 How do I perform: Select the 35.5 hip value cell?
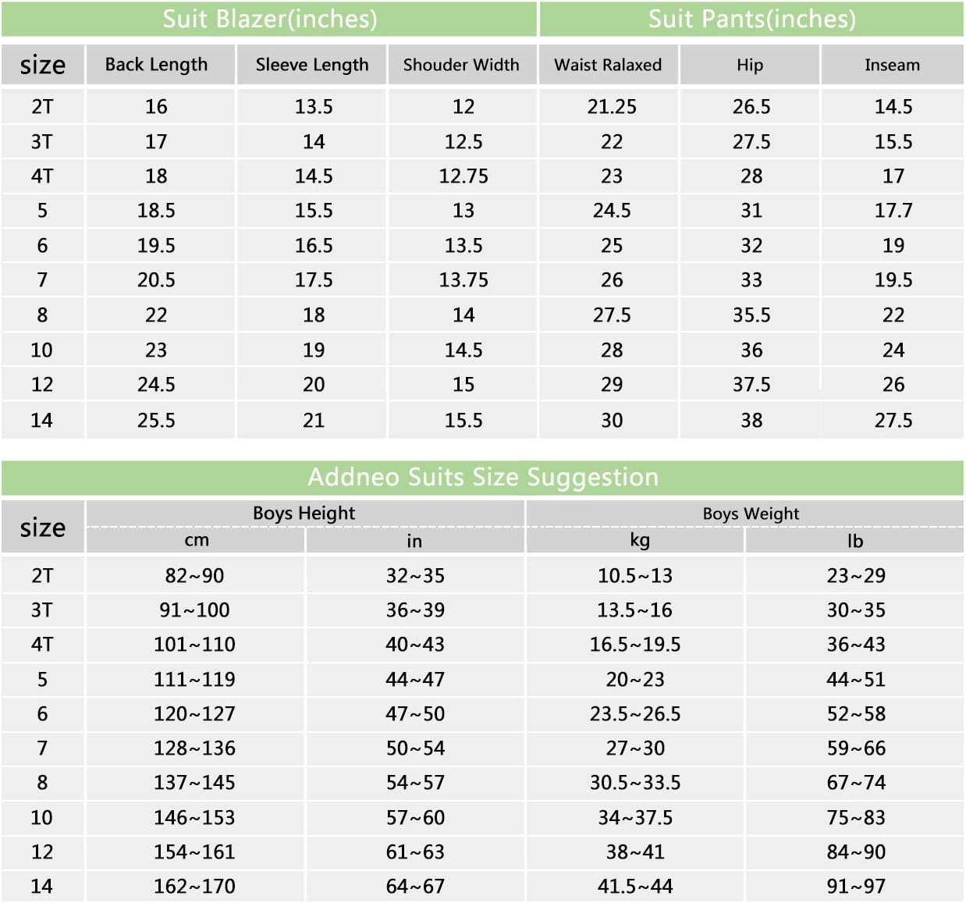click(x=751, y=315)
